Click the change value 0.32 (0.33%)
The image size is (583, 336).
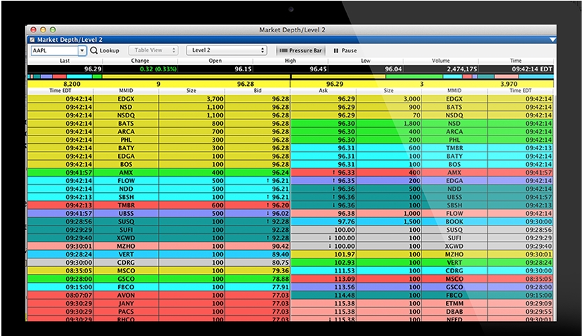(159, 69)
